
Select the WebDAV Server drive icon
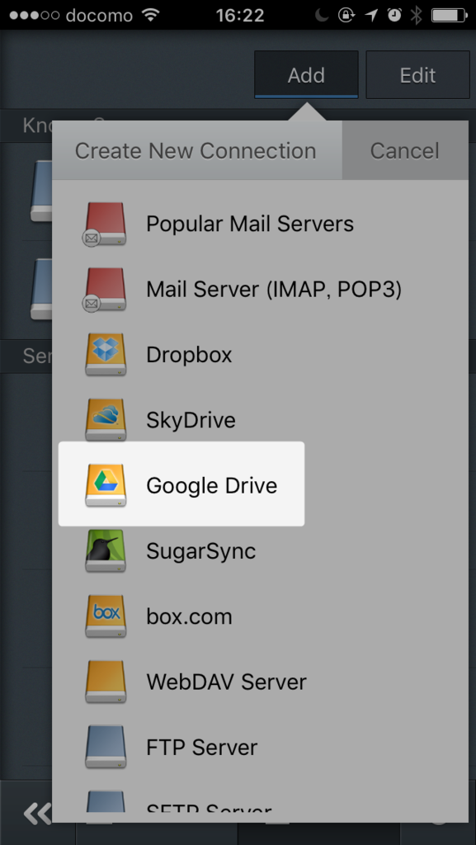pos(106,682)
